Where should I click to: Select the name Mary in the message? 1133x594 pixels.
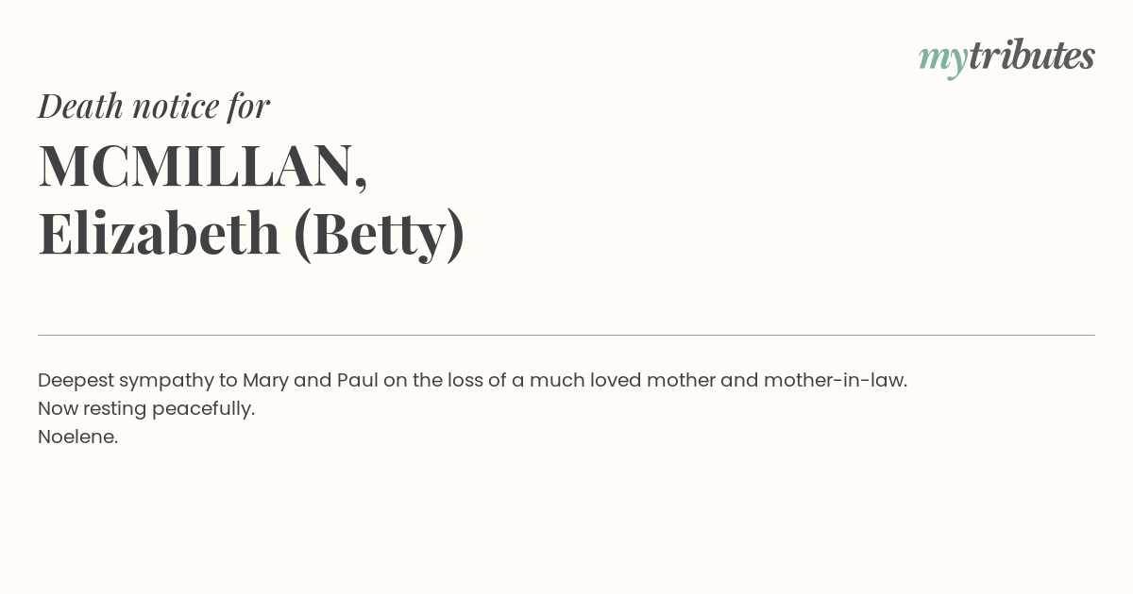[265, 381]
